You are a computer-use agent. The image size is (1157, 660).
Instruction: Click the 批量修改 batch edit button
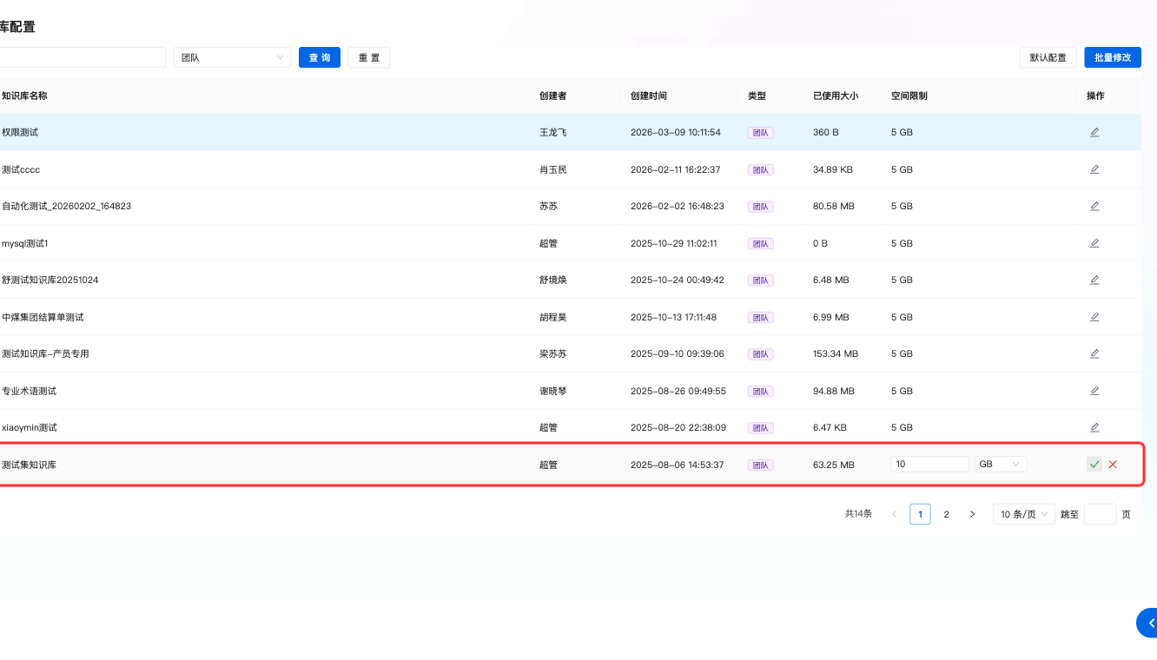1113,57
